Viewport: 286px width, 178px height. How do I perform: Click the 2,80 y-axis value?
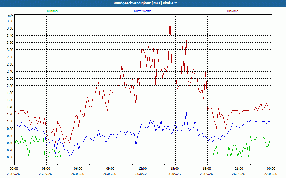(10, 57)
